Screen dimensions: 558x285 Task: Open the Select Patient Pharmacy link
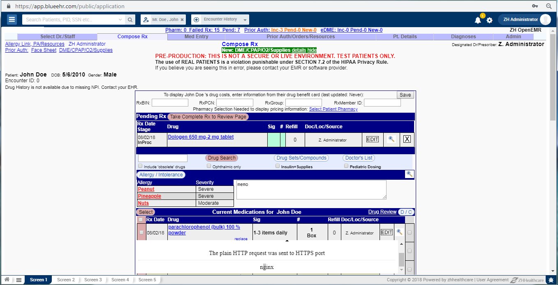(333, 109)
